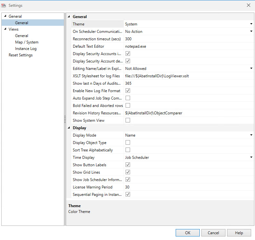255x240 pixels.
Task: Open the Time Display dropdown
Action: [x=251, y=158]
